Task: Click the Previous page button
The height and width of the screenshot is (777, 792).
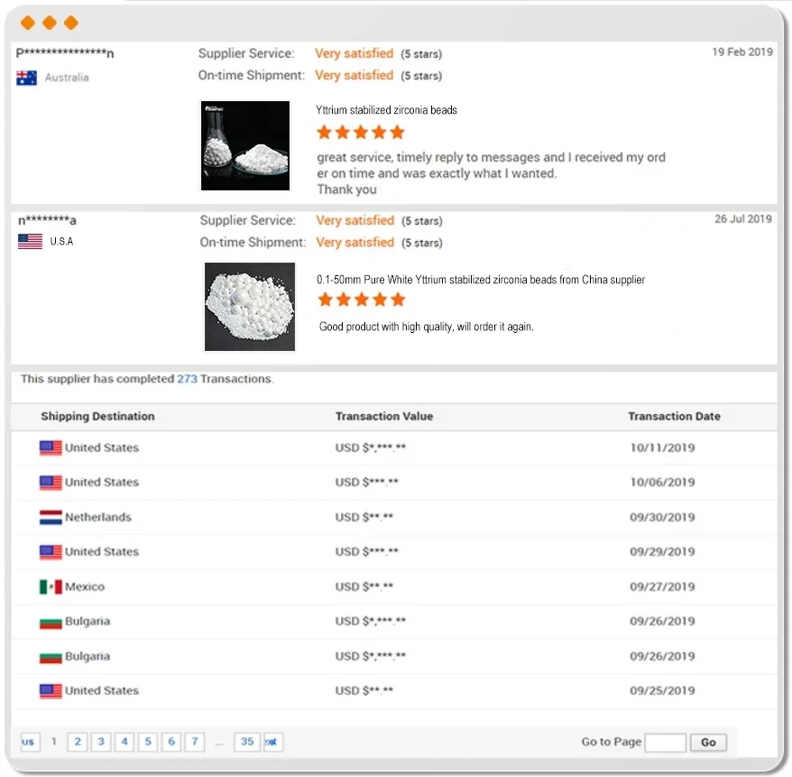Action: click(x=31, y=742)
